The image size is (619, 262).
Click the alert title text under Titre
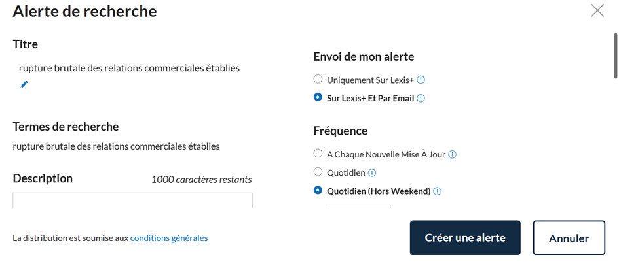point(129,68)
